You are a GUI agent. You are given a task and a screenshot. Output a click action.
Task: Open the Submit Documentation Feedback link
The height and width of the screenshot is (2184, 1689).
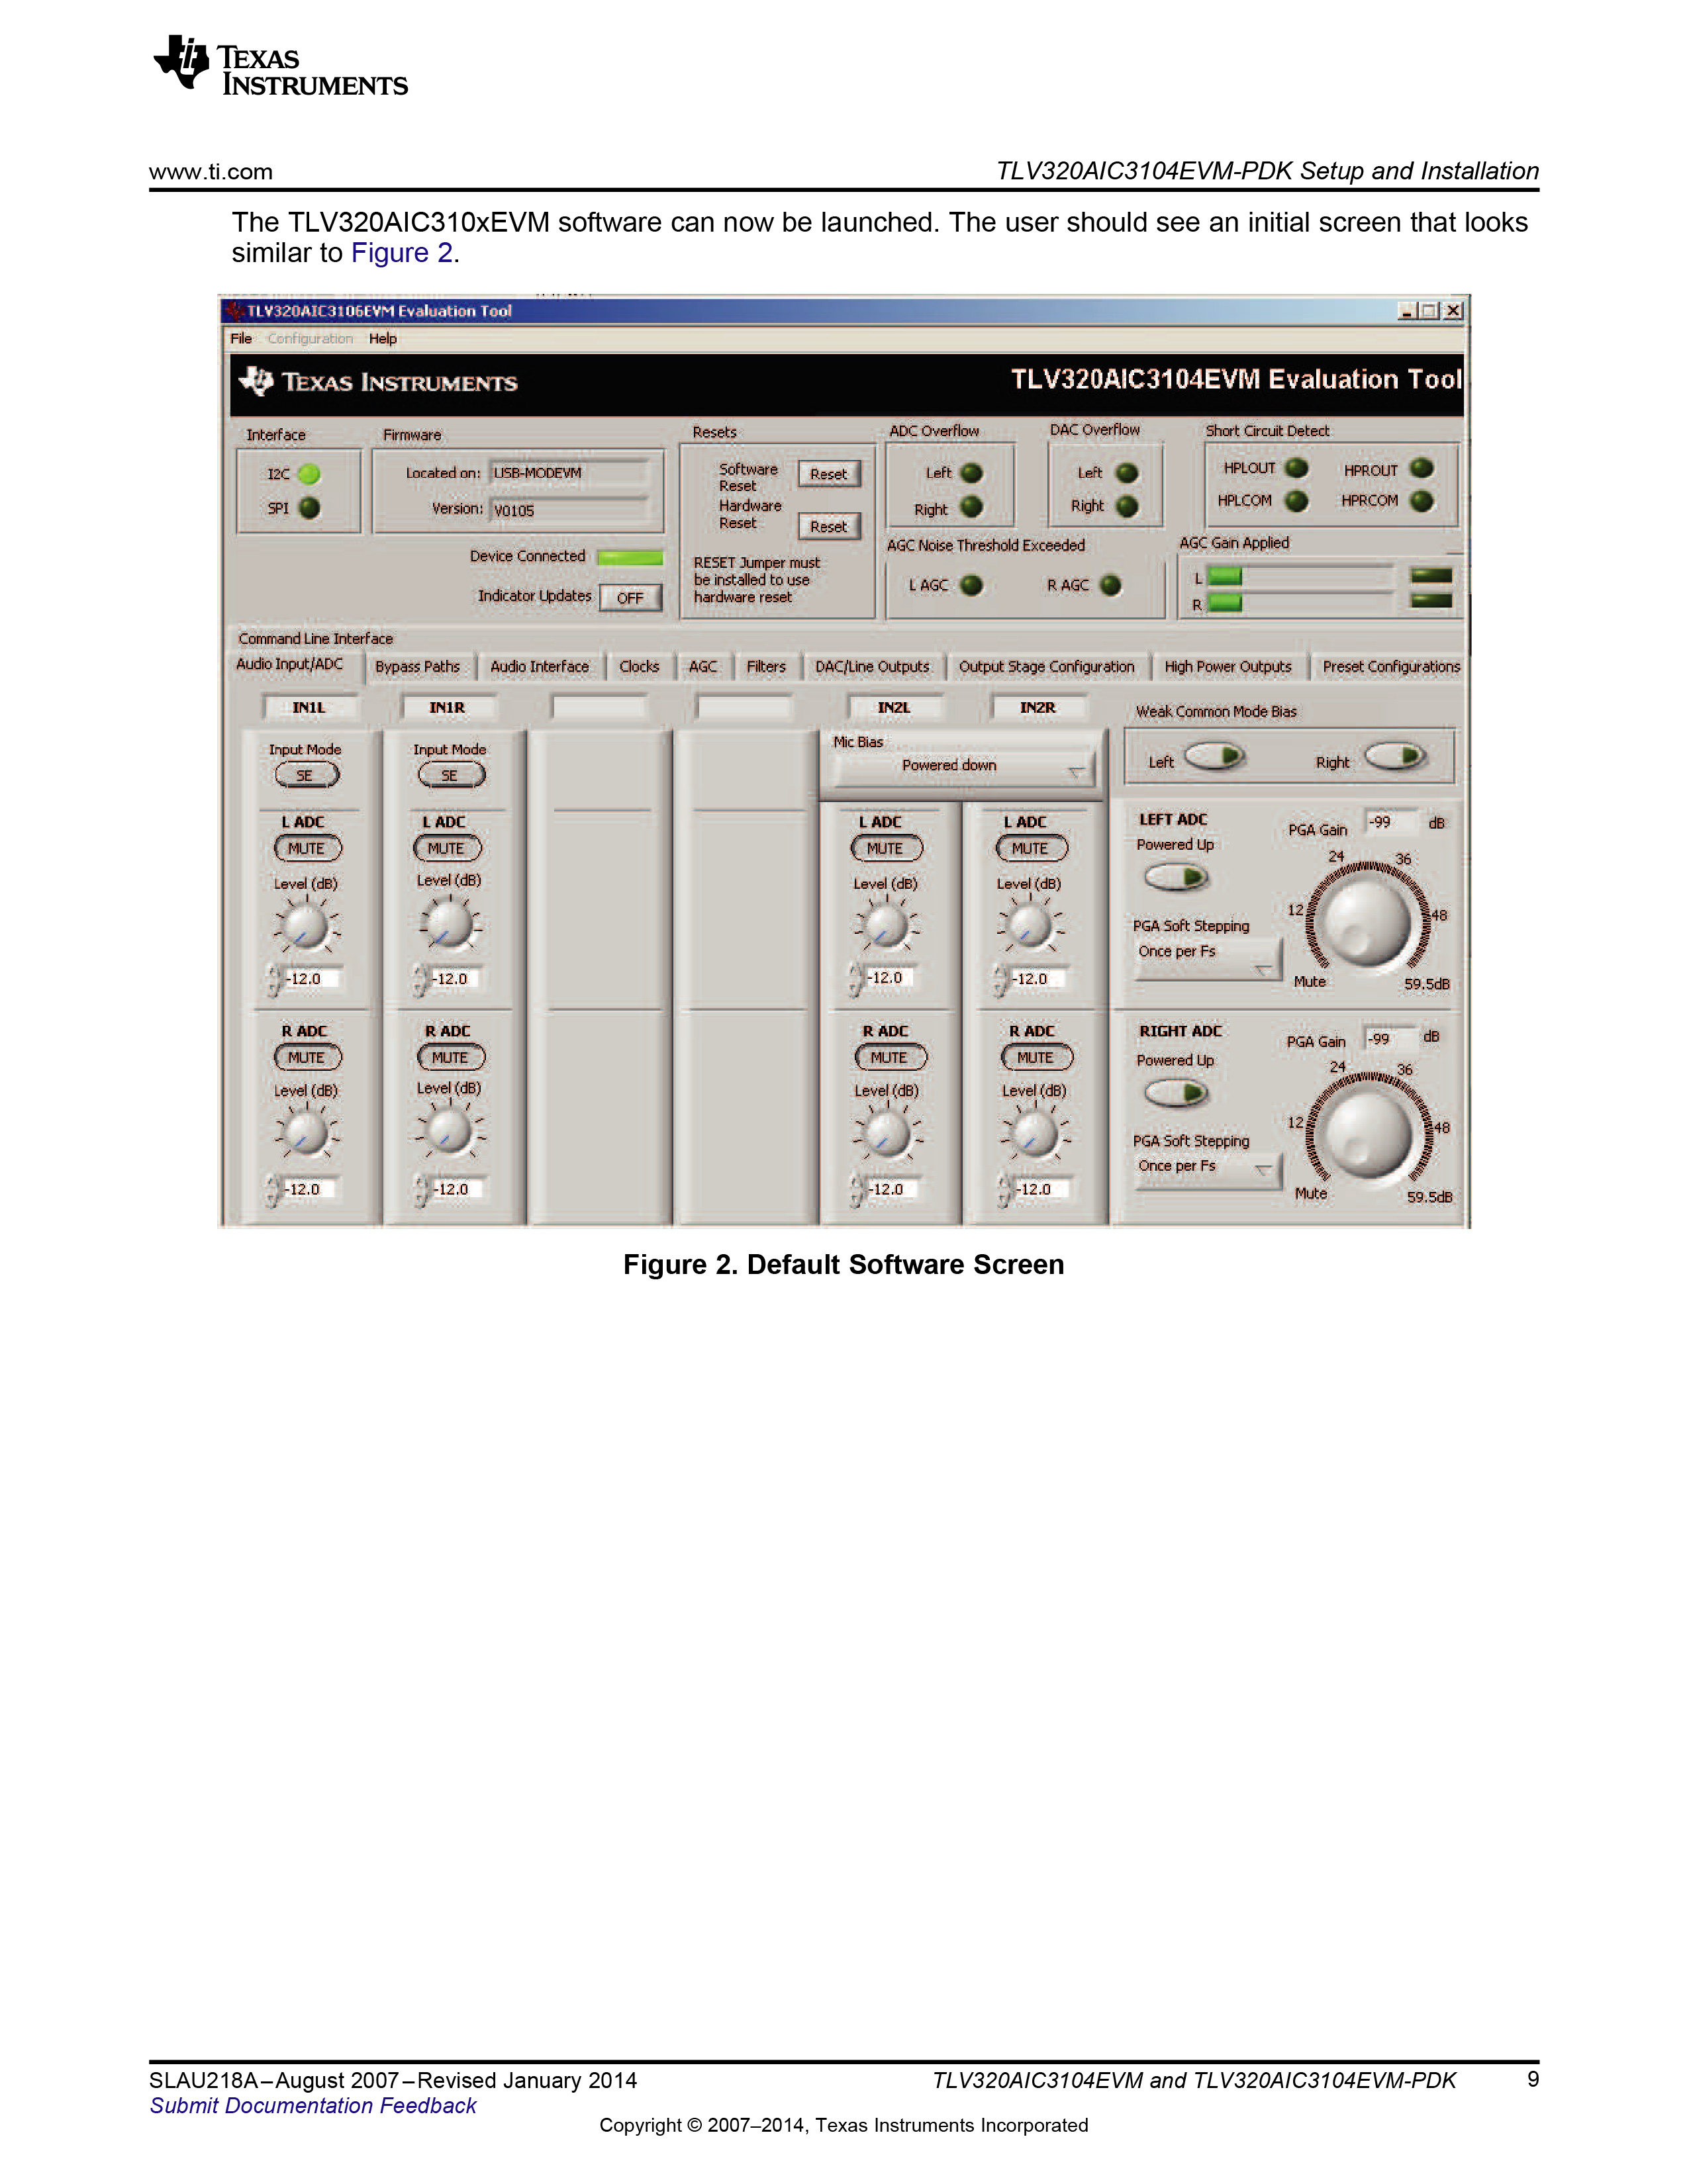click(x=313, y=2105)
